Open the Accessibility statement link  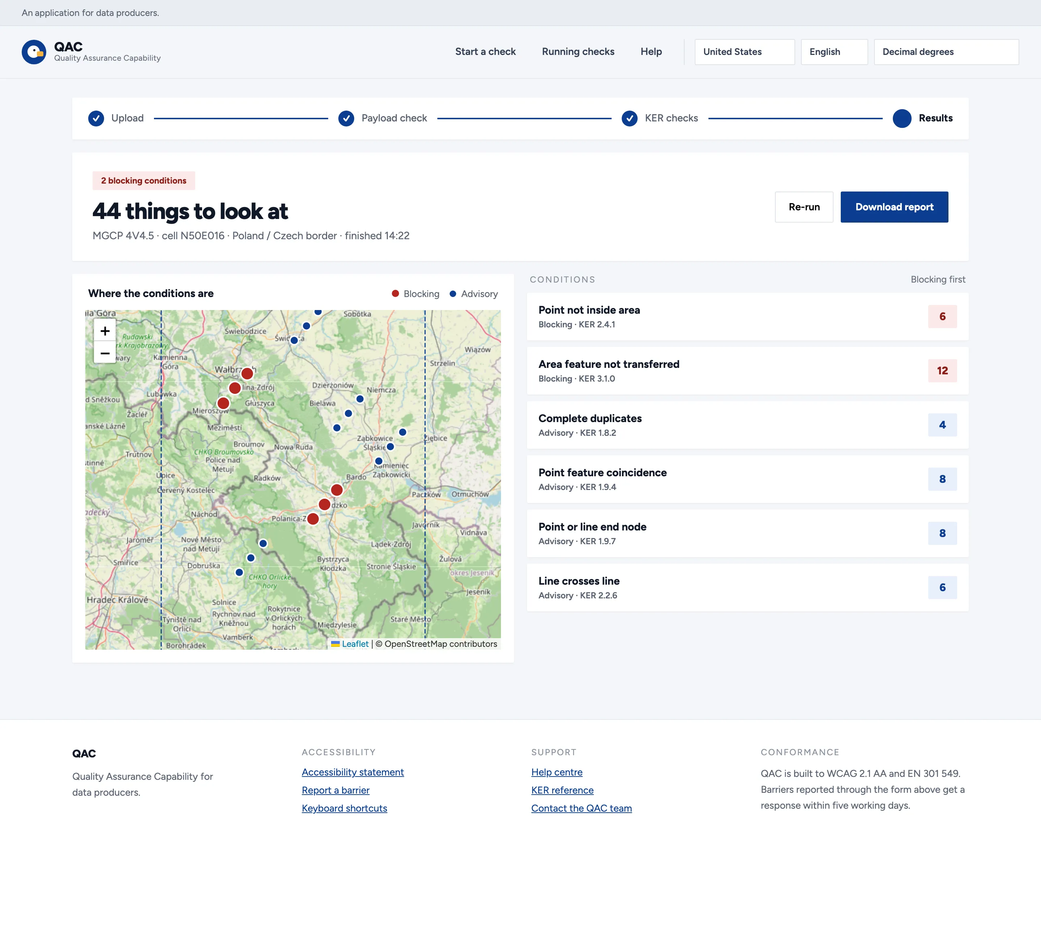(352, 772)
